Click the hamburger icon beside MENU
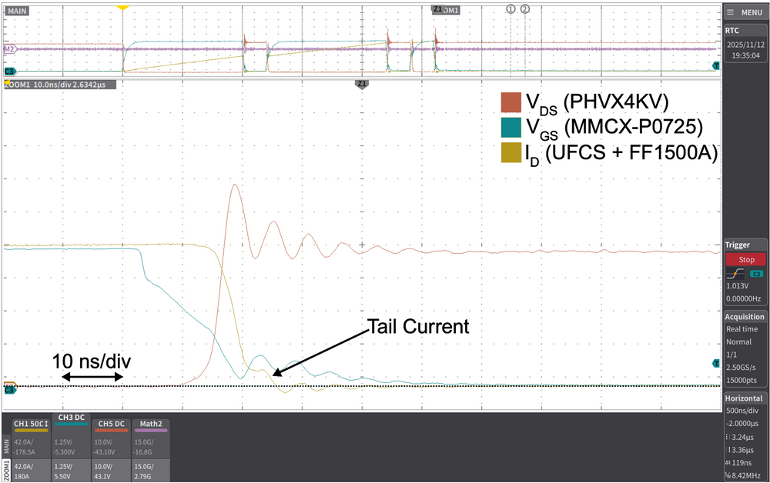Screen dimensions: 770x483 (728, 12)
